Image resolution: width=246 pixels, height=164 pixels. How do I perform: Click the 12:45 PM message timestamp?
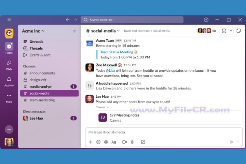pyautogui.click(x=130, y=41)
